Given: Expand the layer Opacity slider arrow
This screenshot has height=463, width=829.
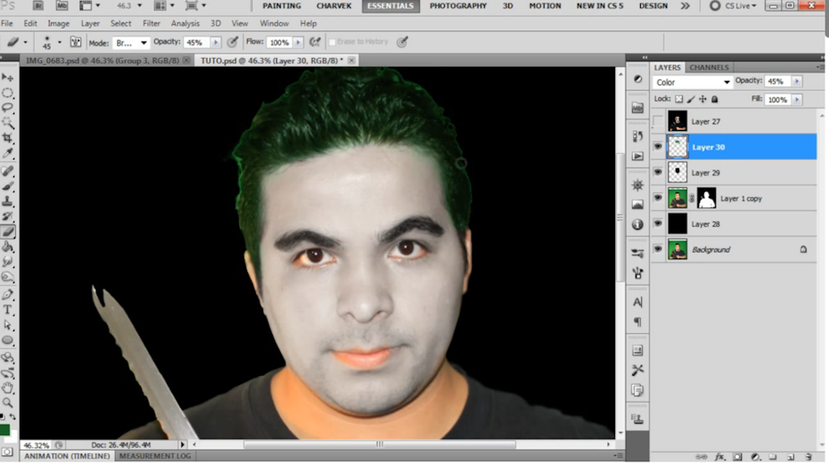Looking at the screenshot, I should click(x=796, y=81).
